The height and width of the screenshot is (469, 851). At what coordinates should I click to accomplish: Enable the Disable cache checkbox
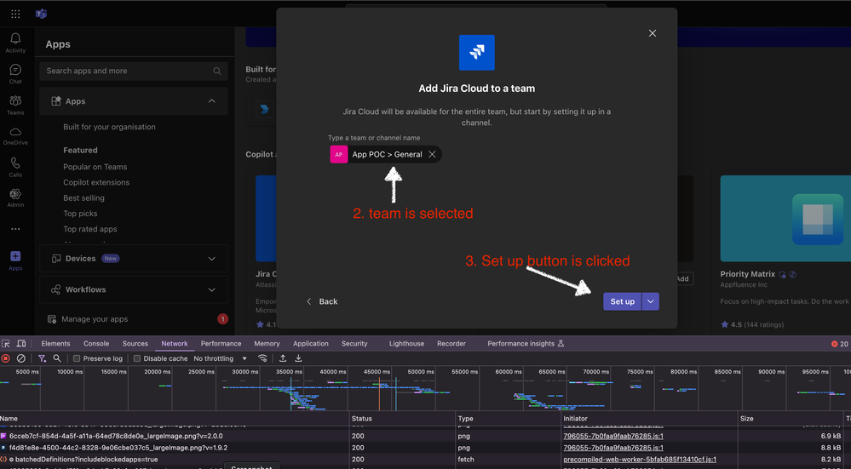(137, 358)
